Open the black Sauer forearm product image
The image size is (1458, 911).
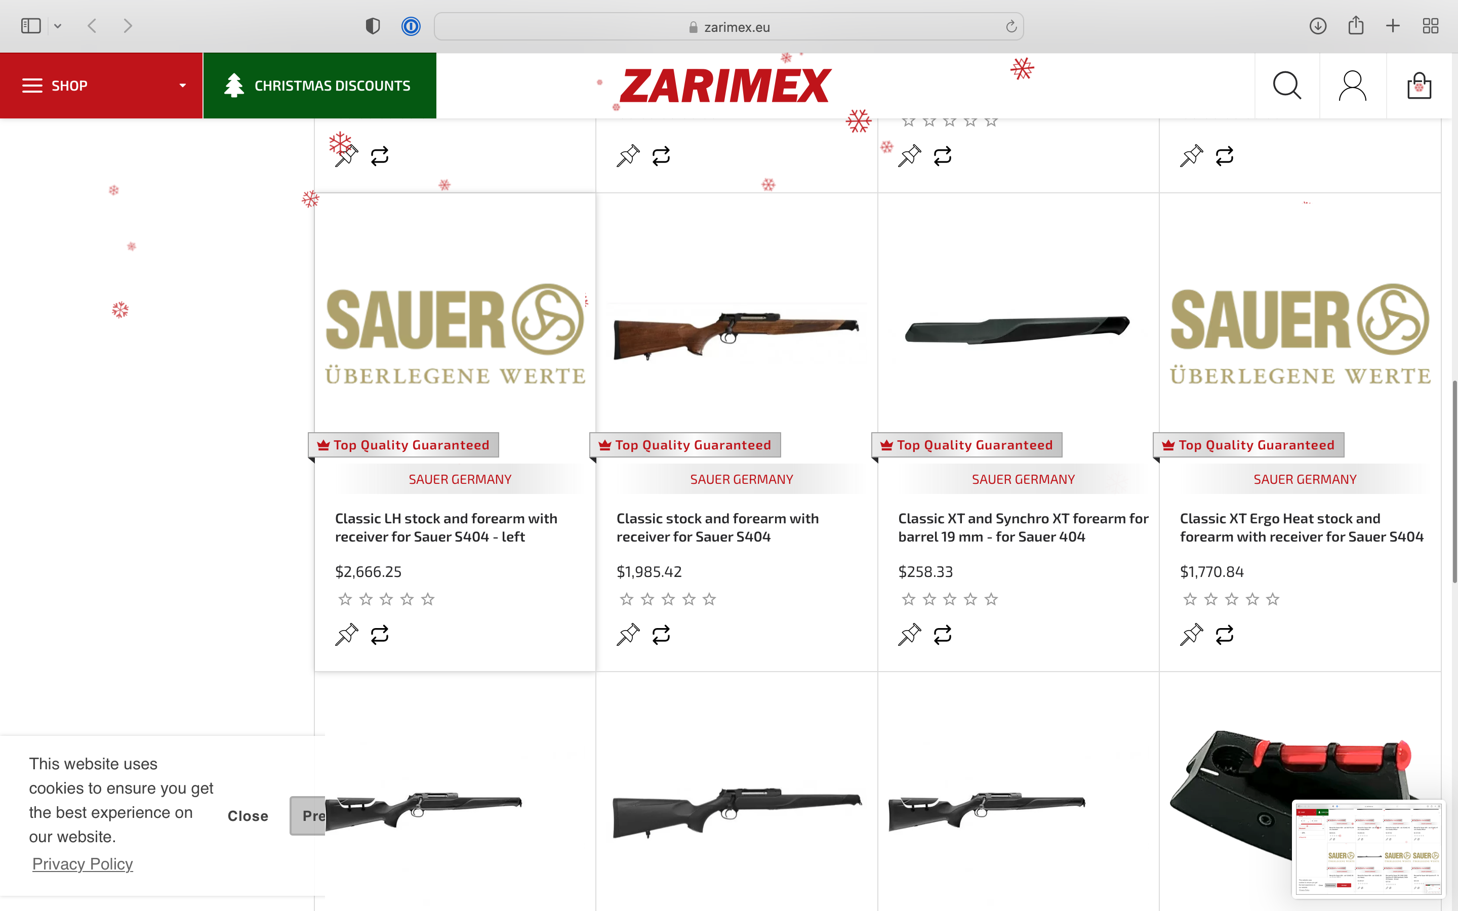[x=1018, y=329]
